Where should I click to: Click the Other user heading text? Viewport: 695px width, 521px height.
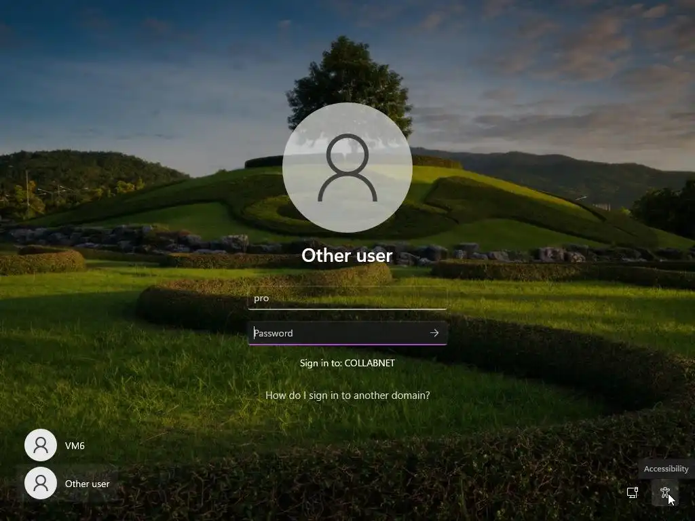pos(347,256)
